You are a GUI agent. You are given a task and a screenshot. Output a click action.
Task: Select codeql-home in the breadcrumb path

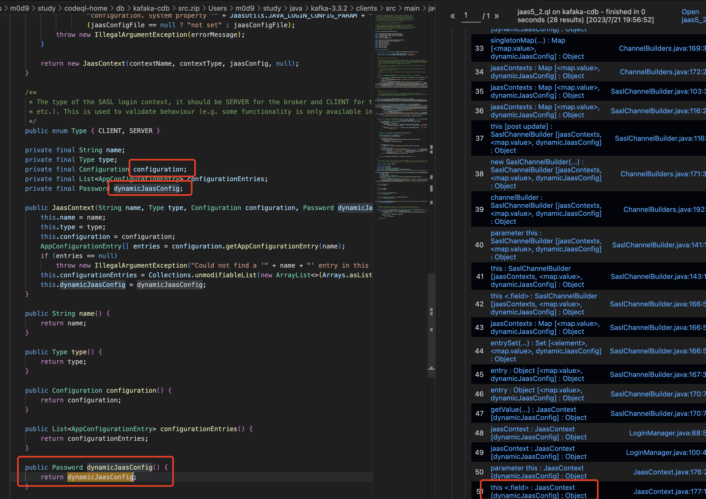tap(86, 8)
